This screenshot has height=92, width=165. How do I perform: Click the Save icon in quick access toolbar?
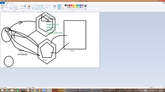click(x=3, y=1)
